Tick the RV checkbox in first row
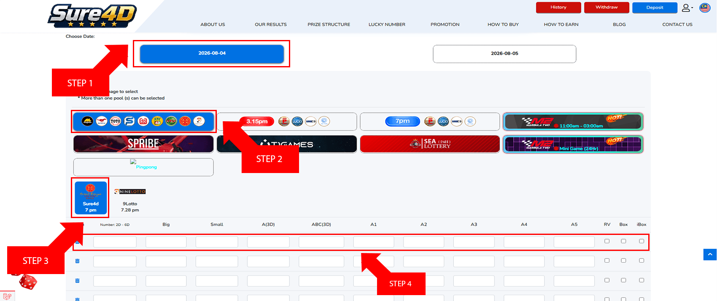 (607, 241)
